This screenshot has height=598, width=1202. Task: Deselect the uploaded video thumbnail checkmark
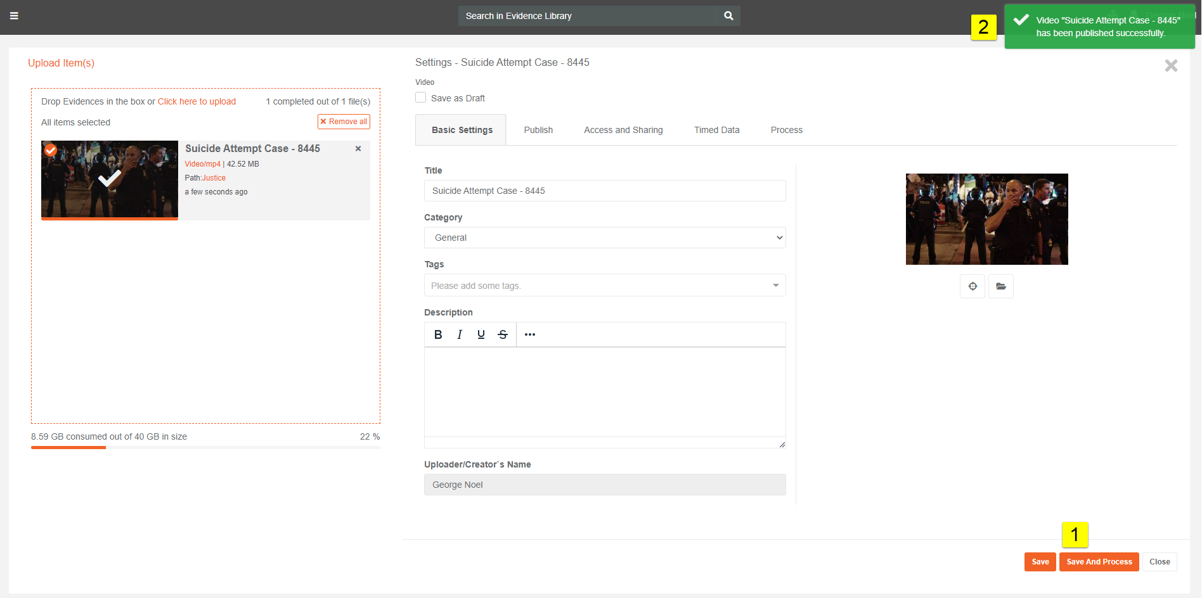[x=51, y=150]
